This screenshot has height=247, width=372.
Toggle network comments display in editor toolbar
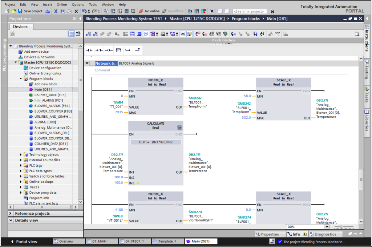(146, 34)
